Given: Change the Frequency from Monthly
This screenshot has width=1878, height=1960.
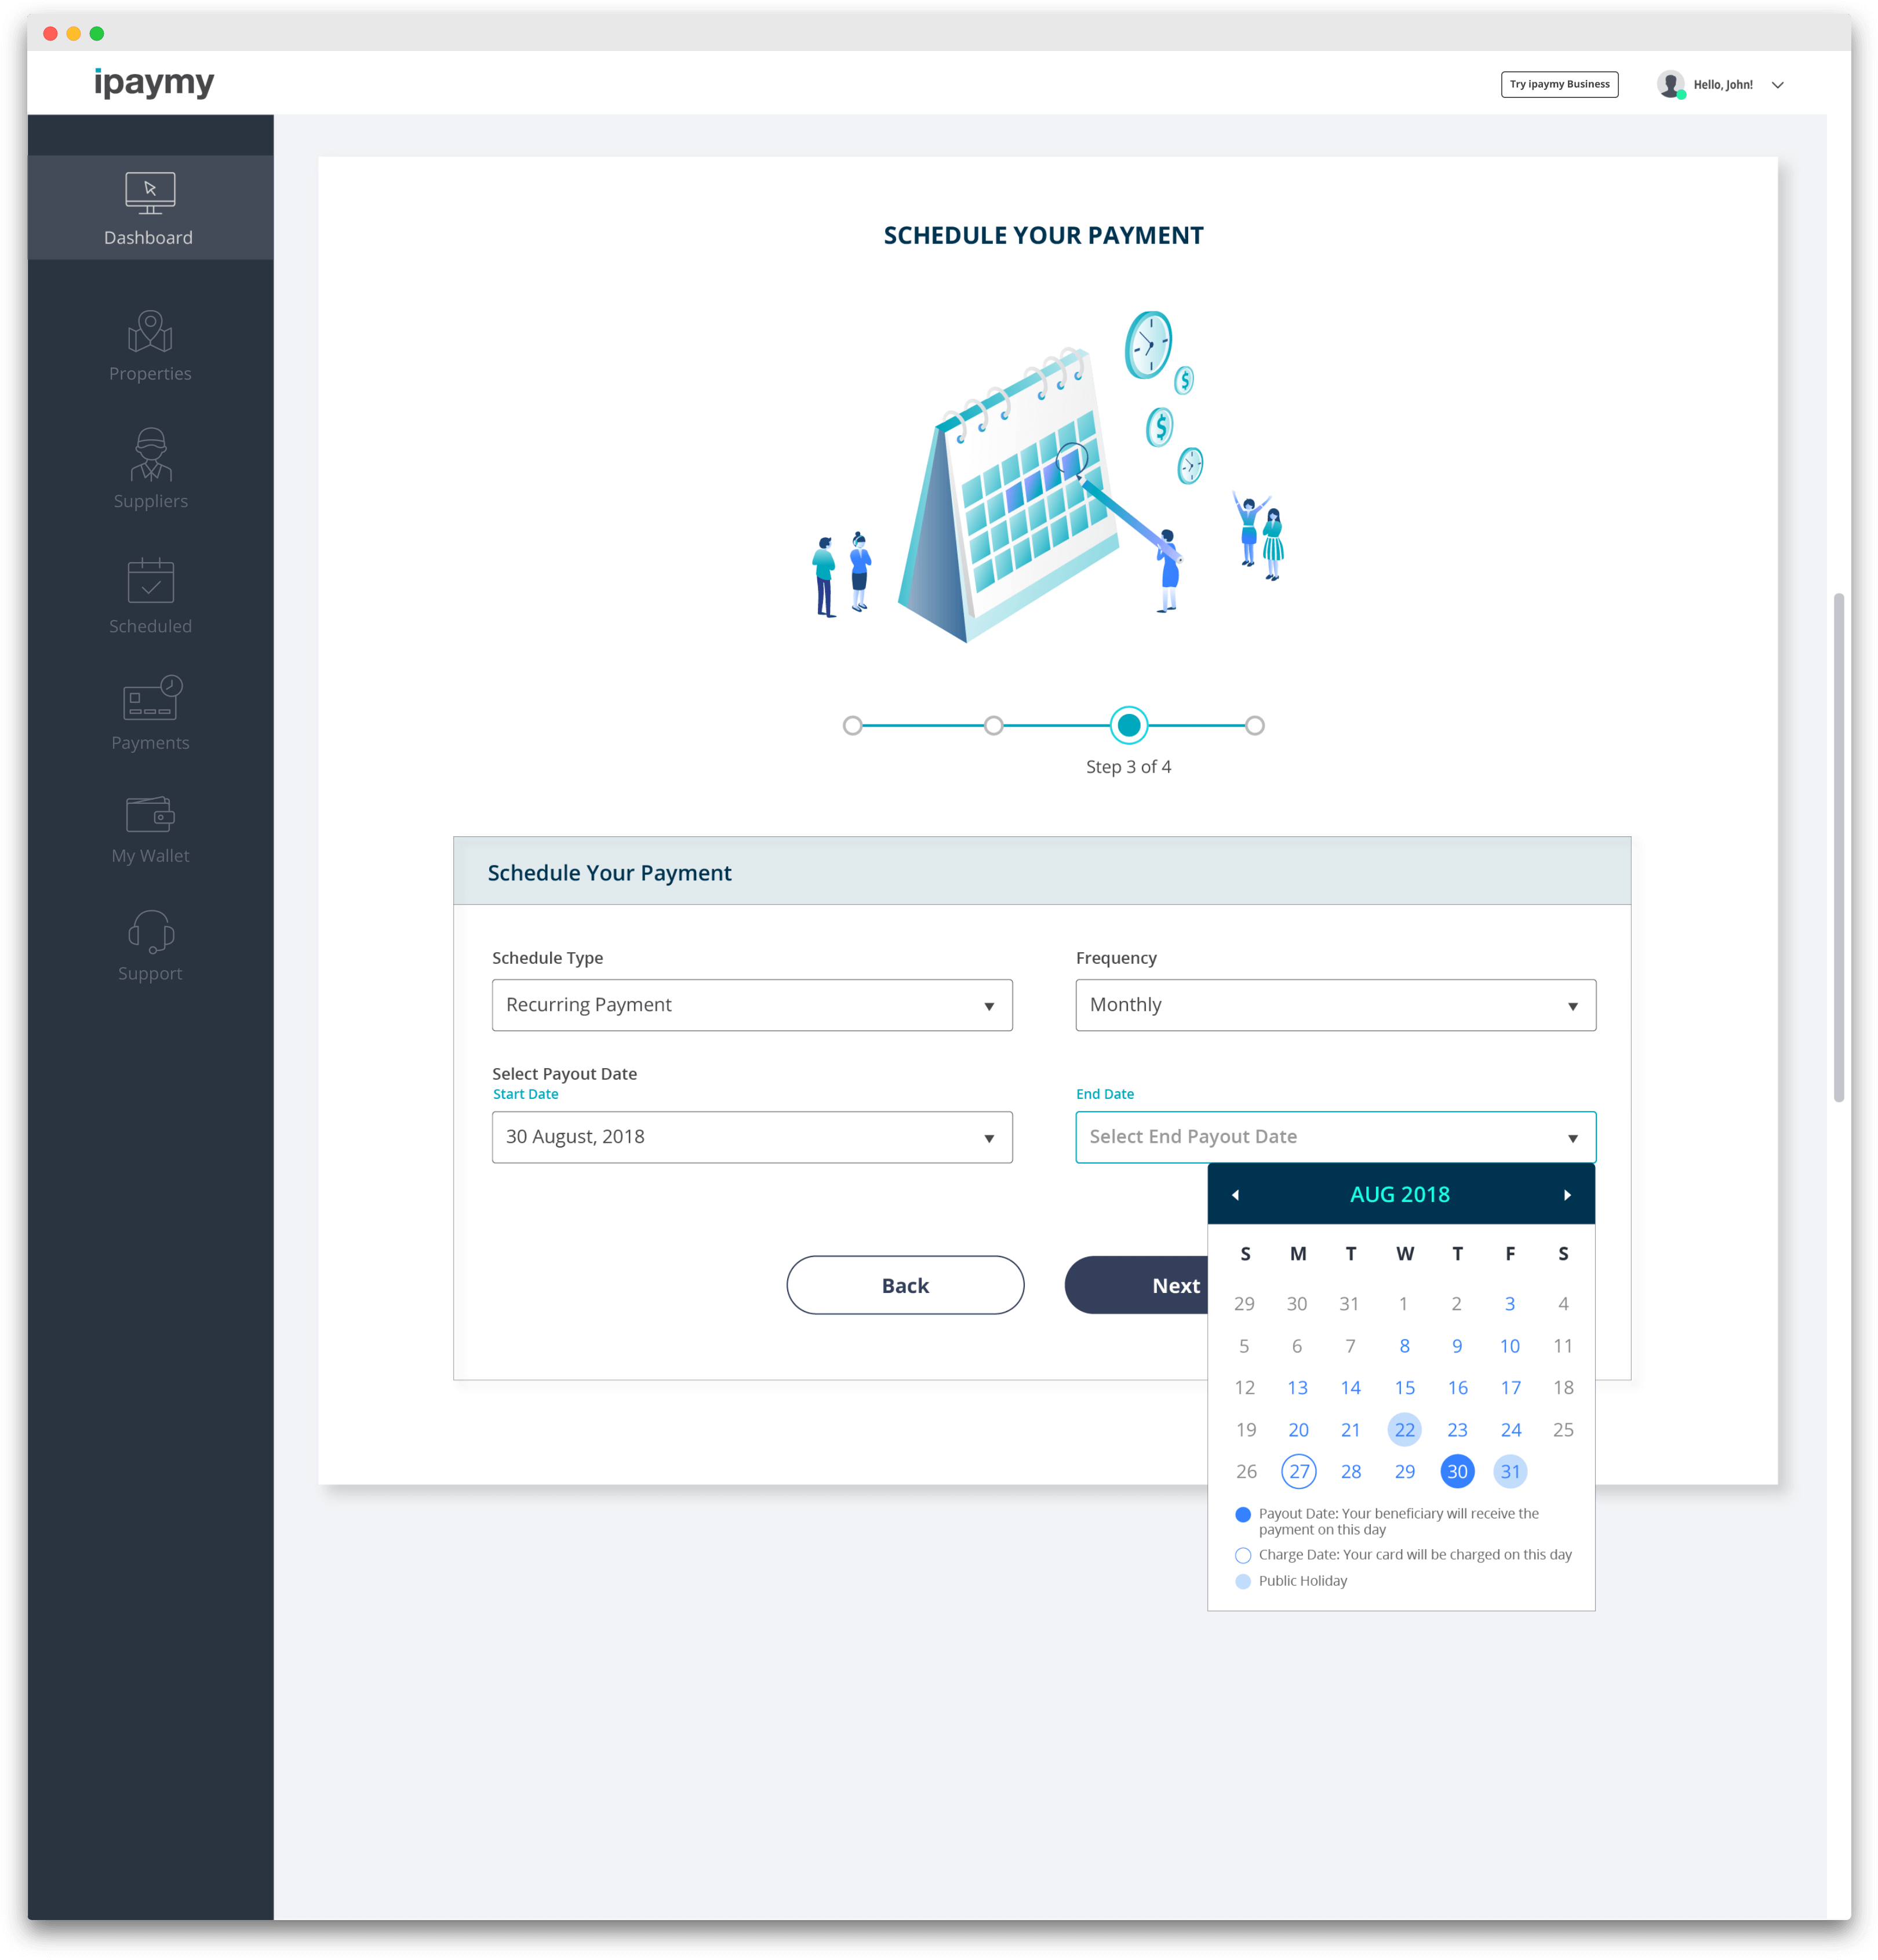Looking at the screenshot, I should click(x=1335, y=1005).
